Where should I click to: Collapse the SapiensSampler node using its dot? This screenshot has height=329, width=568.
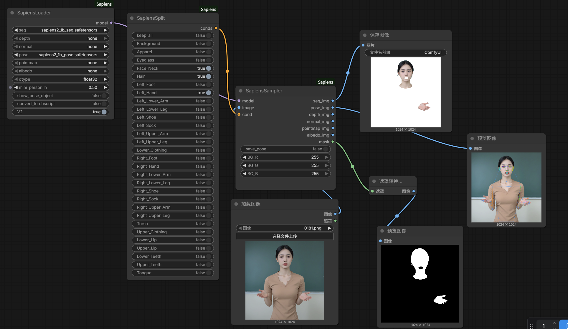[241, 91]
